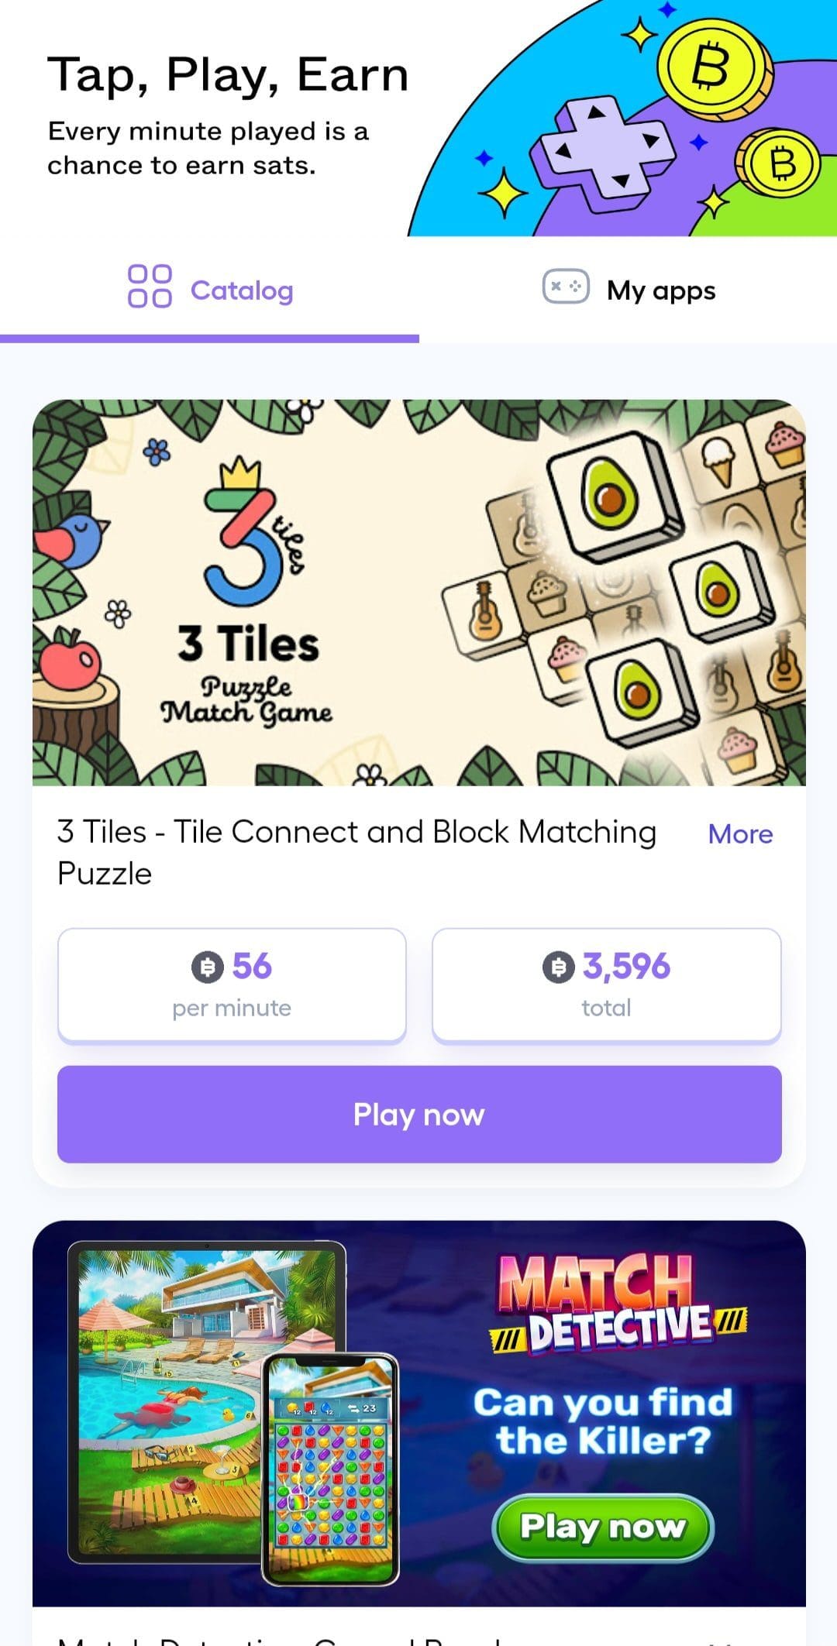Open the 3 Tiles game title text

pos(356,852)
